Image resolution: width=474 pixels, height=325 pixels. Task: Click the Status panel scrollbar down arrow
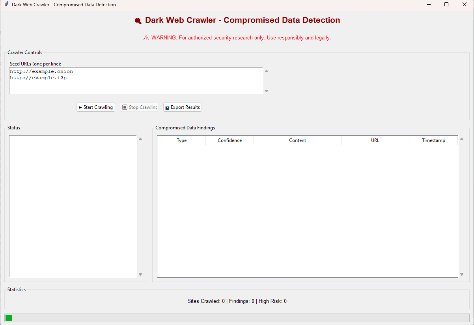(x=140, y=275)
